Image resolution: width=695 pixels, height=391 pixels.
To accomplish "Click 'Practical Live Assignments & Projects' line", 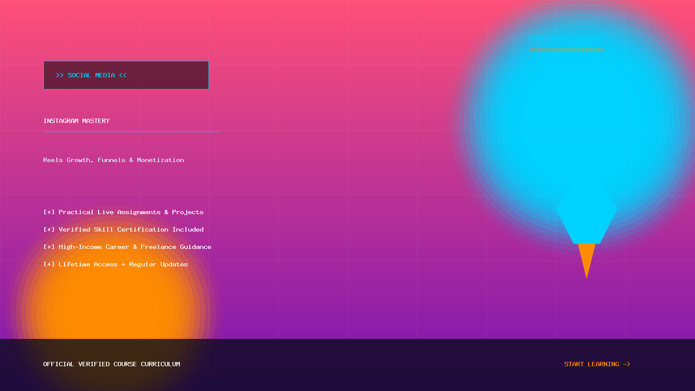I will coord(123,212).
